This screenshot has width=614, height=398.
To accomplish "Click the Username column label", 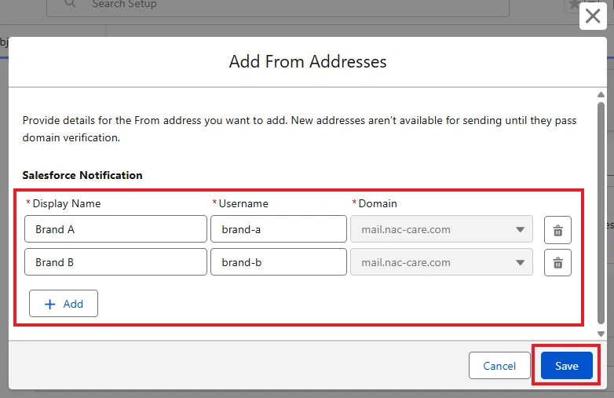I will click(x=243, y=203).
